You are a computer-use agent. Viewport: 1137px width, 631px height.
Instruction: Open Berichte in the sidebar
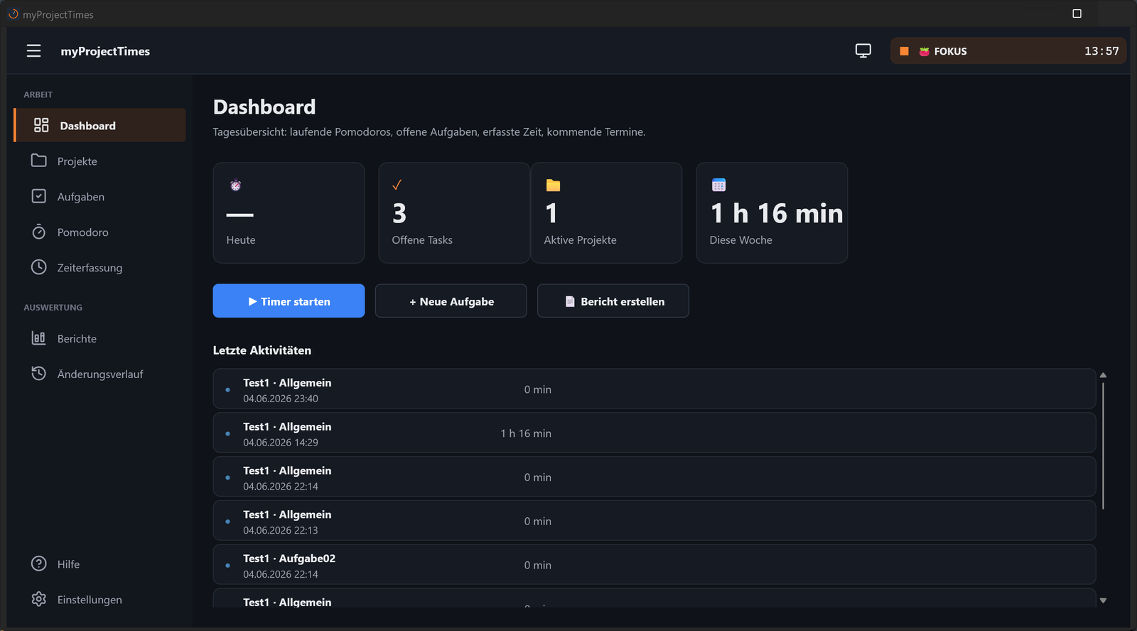tap(99, 338)
